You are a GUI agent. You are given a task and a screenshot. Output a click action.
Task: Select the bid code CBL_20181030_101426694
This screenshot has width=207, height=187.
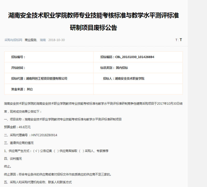135,57
